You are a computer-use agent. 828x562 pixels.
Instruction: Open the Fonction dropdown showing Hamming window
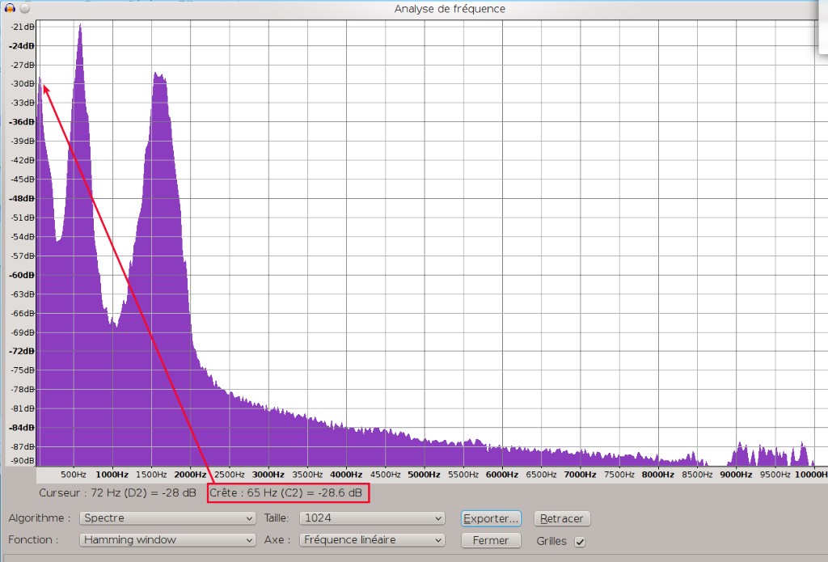167,540
